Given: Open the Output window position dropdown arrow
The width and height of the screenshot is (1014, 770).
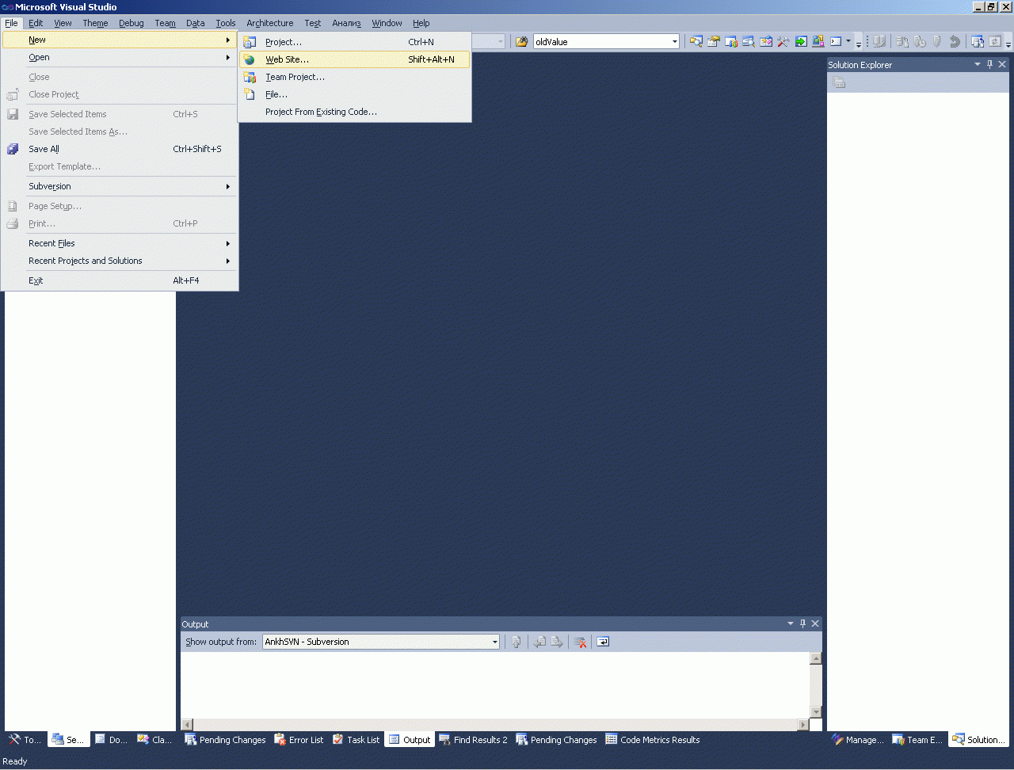Looking at the screenshot, I should pyautogui.click(x=790, y=623).
